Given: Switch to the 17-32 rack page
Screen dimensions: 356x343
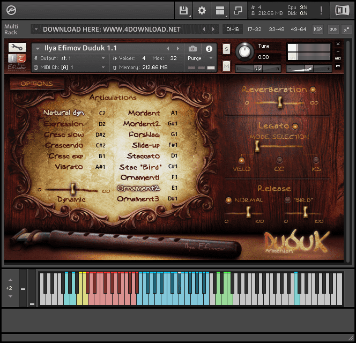Looking at the screenshot, I should (x=254, y=29).
